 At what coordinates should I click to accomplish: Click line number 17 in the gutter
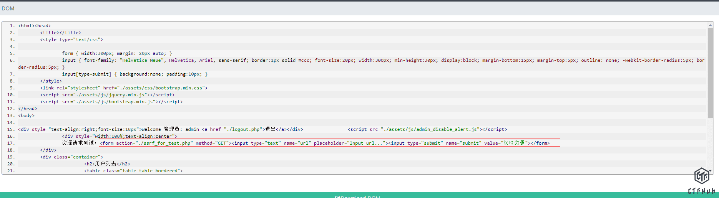[x=11, y=143]
